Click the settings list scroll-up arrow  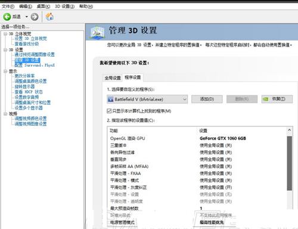click(290, 130)
